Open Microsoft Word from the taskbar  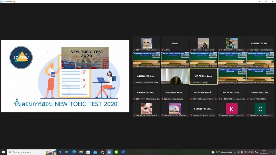point(124,152)
